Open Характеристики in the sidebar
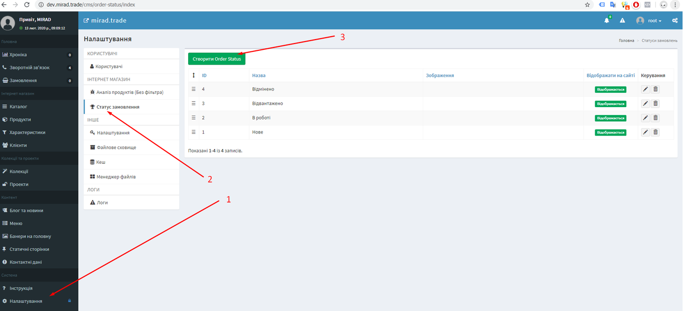Image resolution: width=684 pixels, height=311 pixels. pos(39,132)
